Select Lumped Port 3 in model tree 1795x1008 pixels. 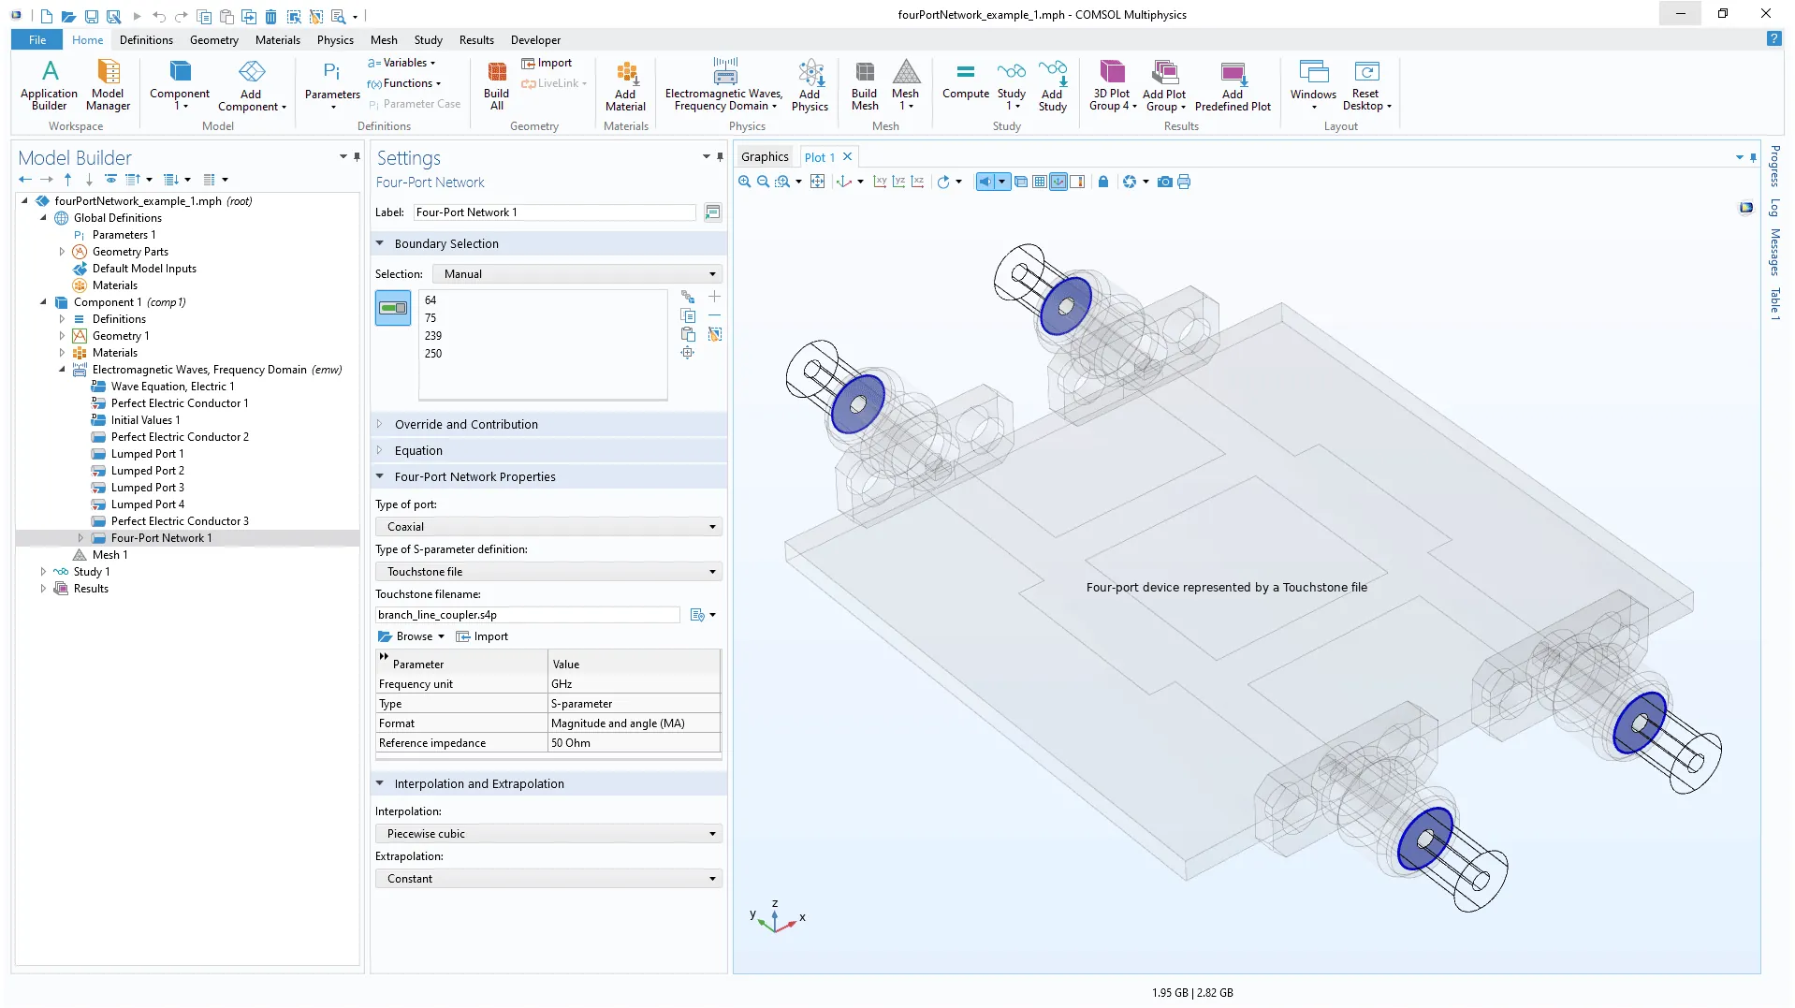click(x=147, y=488)
